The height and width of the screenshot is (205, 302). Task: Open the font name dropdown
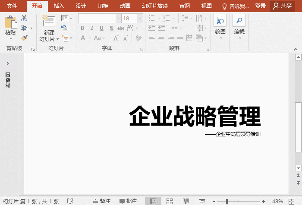tap(118, 18)
